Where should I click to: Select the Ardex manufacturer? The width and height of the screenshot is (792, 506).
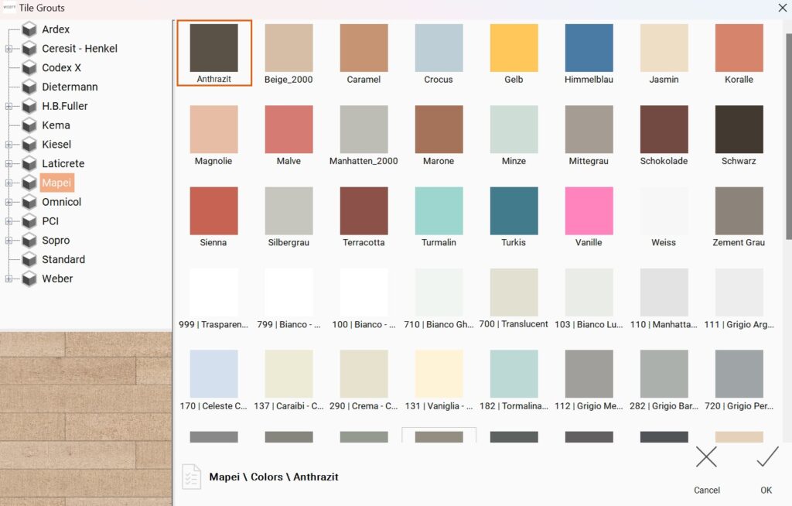(56, 29)
